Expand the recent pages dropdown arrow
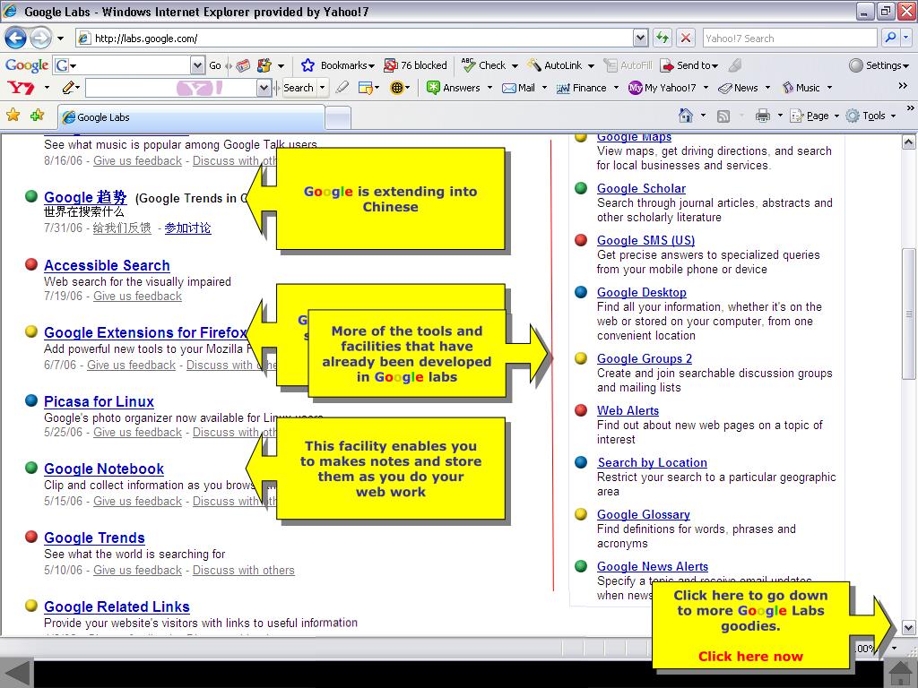The image size is (918, 688). (x=60, y=39)
